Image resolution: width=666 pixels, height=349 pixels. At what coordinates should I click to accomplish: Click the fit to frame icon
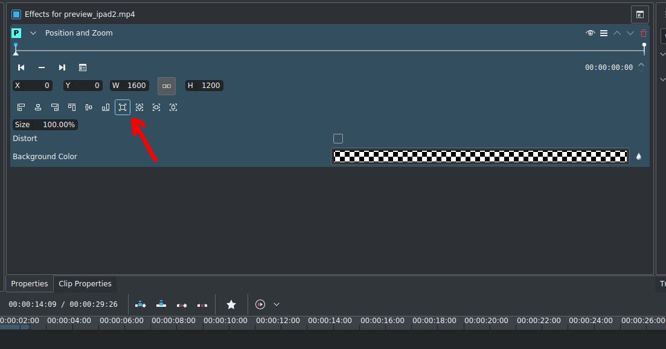(123, 107)
